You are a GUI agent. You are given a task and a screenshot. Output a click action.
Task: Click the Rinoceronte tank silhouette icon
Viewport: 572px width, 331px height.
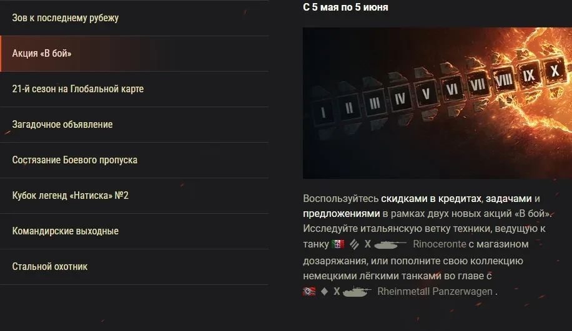[390, 244]
